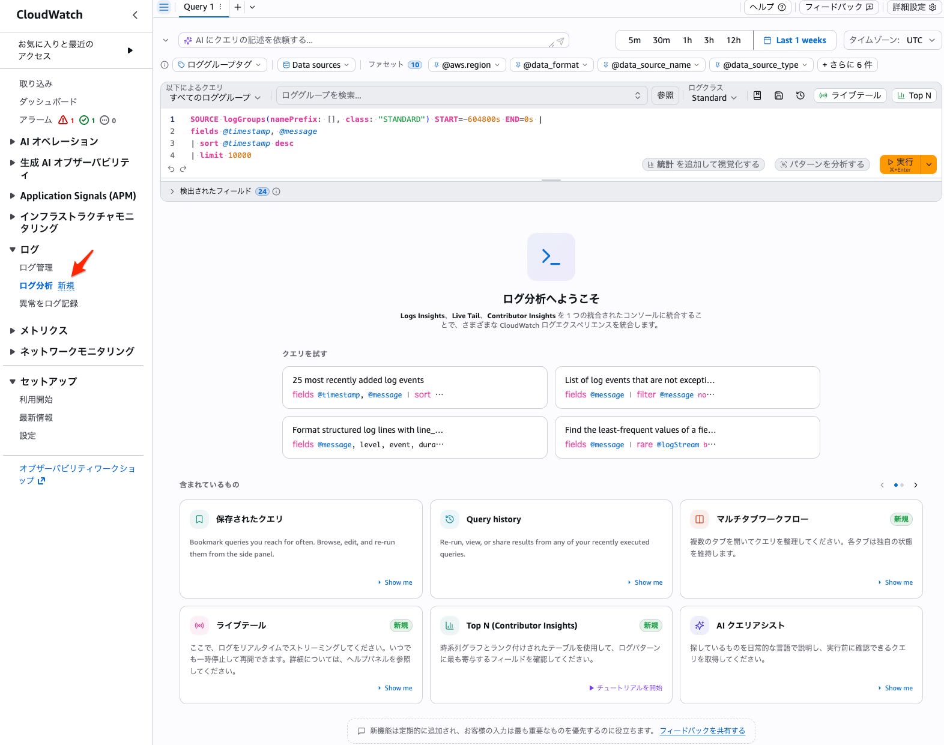Viewport: 944px width, 745px height.
Task: Open the Query 1 tab options menu
Action: tap(220, 7)
